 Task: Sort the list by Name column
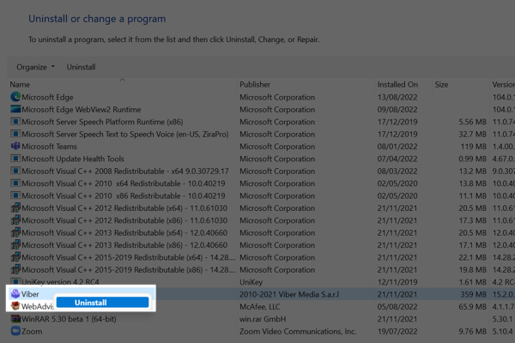point(20,84)
